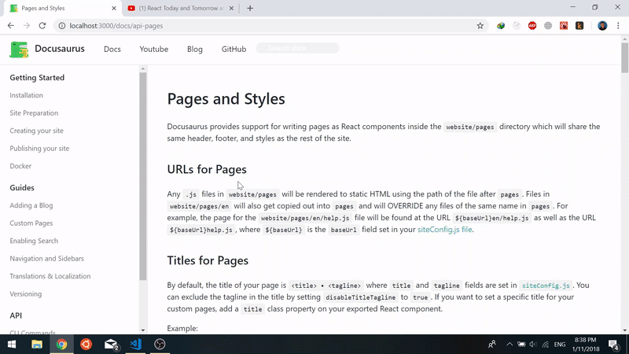Viewport: 629px width, 354px height.
Task: Click the Docusaurus site title text
Action: click(x=60, y=49)
